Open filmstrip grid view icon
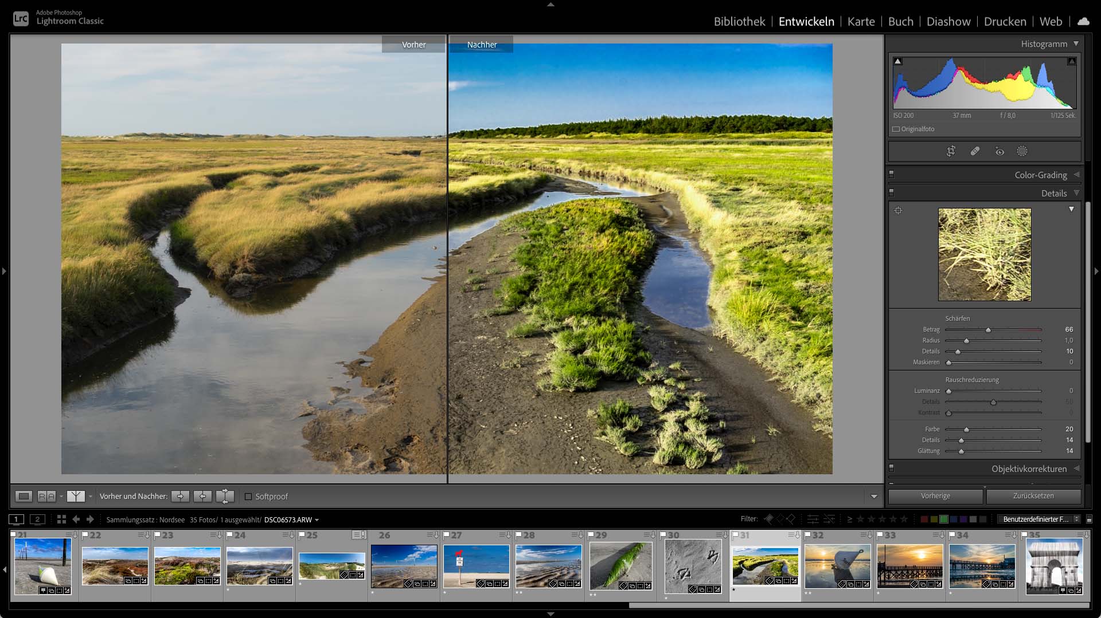The width and height of the screenshot is (1101, 618). 61,519
